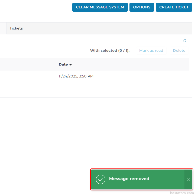Click the blank row area right of 3:50 PM
The image size is (195, 195).
point(141,76)
